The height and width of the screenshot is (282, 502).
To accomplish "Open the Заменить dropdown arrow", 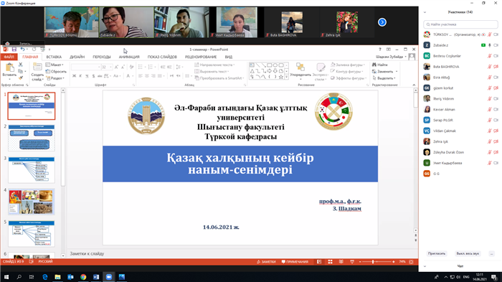I will click(397, 72).
